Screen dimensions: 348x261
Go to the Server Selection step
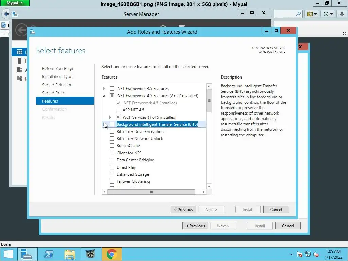pyautogui.click(x=57, y=85)
